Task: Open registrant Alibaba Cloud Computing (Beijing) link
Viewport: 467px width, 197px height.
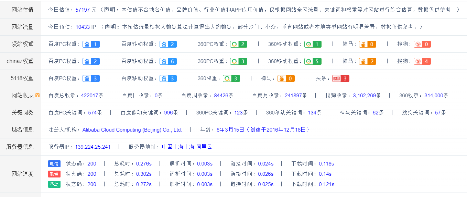Action: pyautogui.click(x=132, y=130)
